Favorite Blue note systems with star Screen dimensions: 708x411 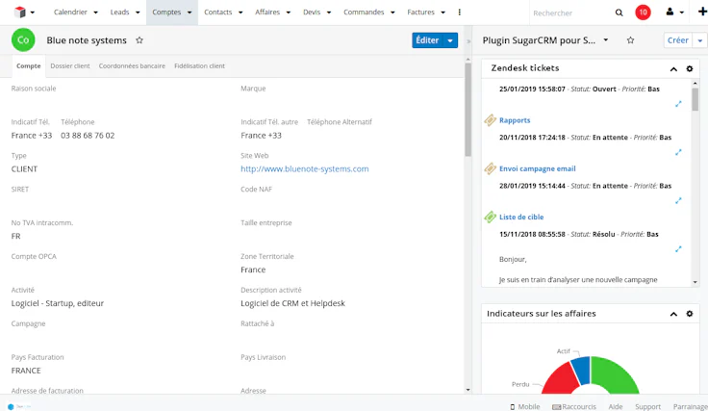pos(139,40)
